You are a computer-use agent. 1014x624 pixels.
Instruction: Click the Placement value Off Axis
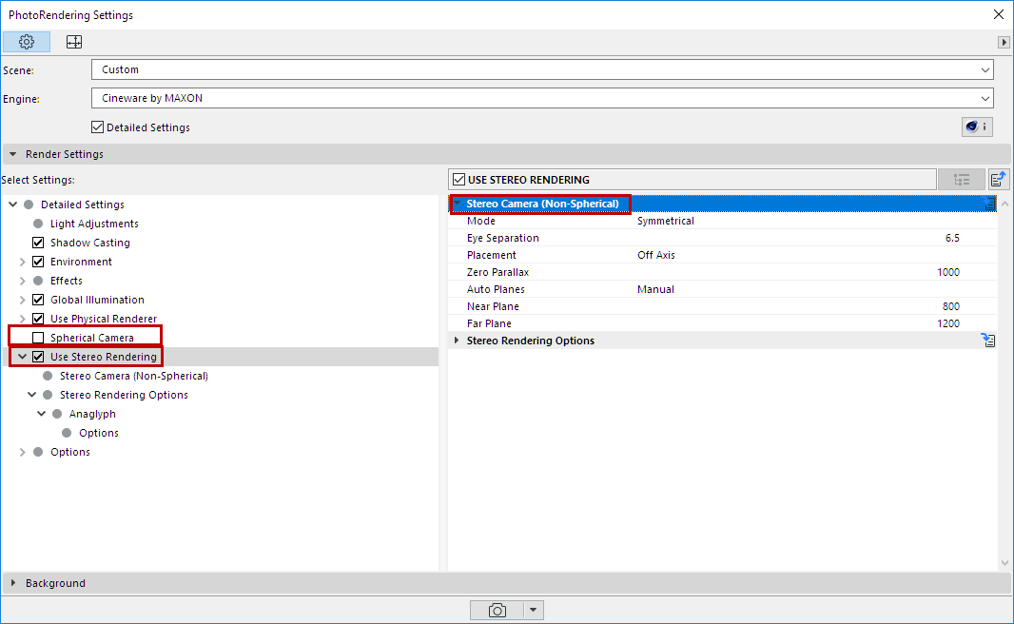[655, 255]
